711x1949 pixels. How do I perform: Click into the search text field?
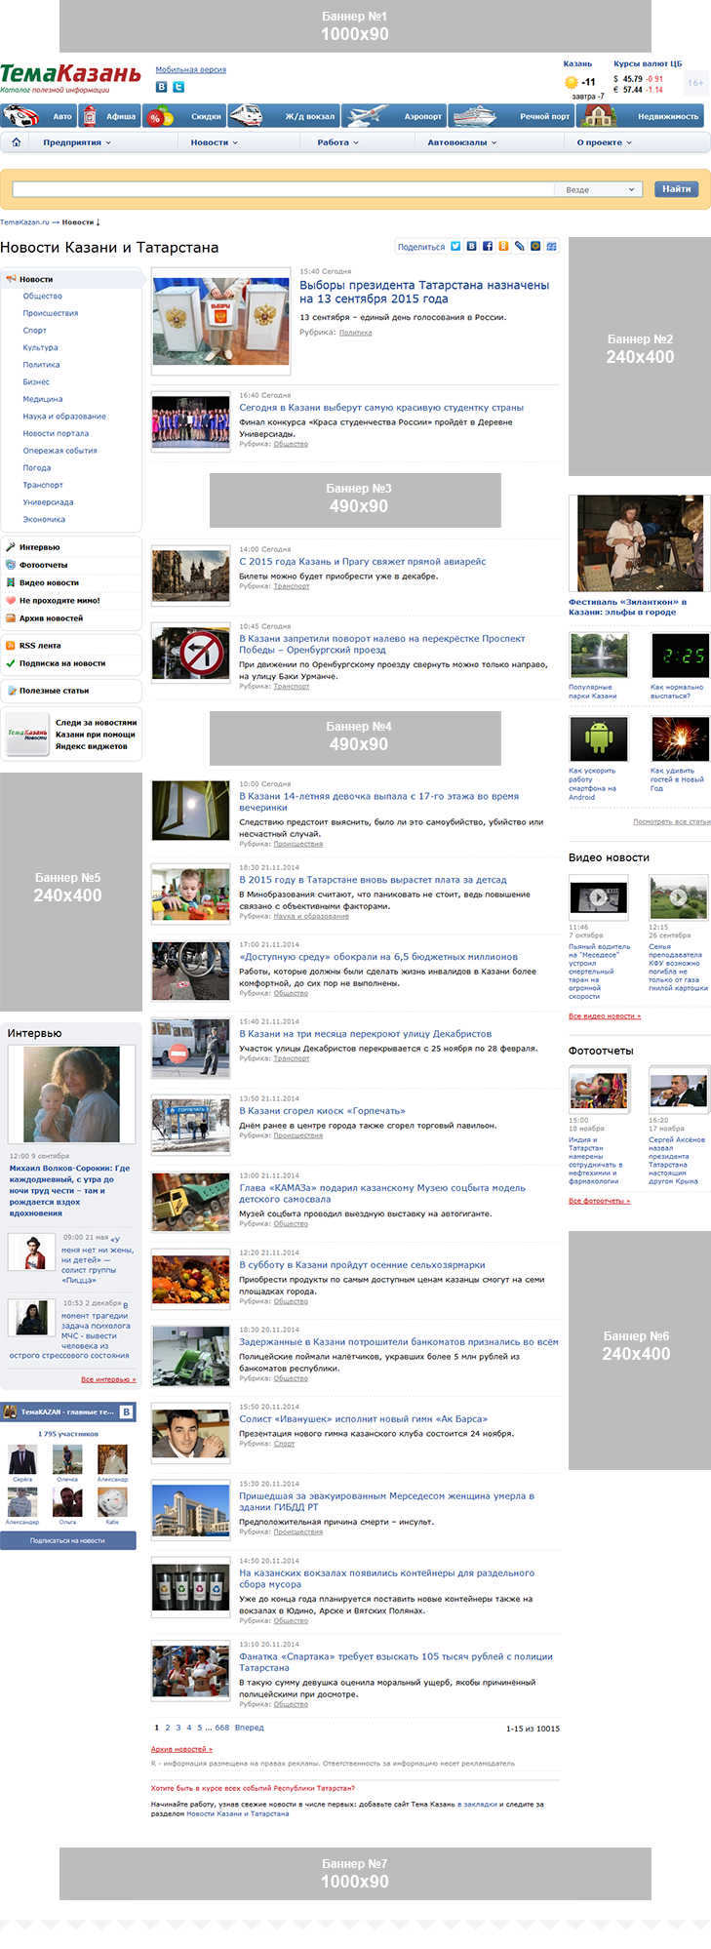tap(283, 189)
